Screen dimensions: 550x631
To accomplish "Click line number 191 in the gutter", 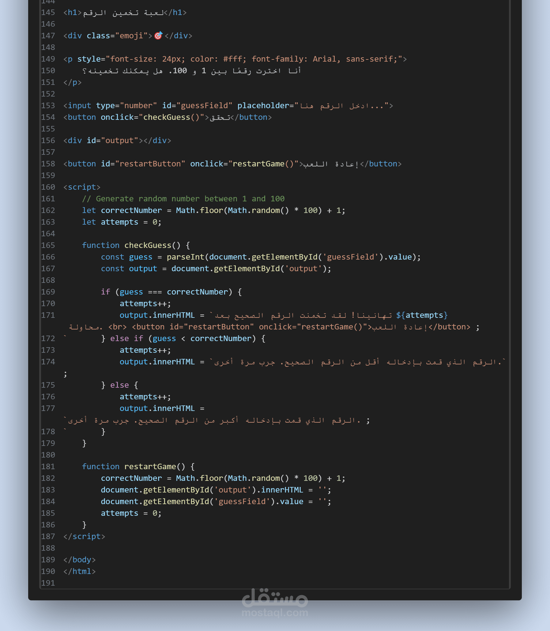I will (x=48, y=583).
